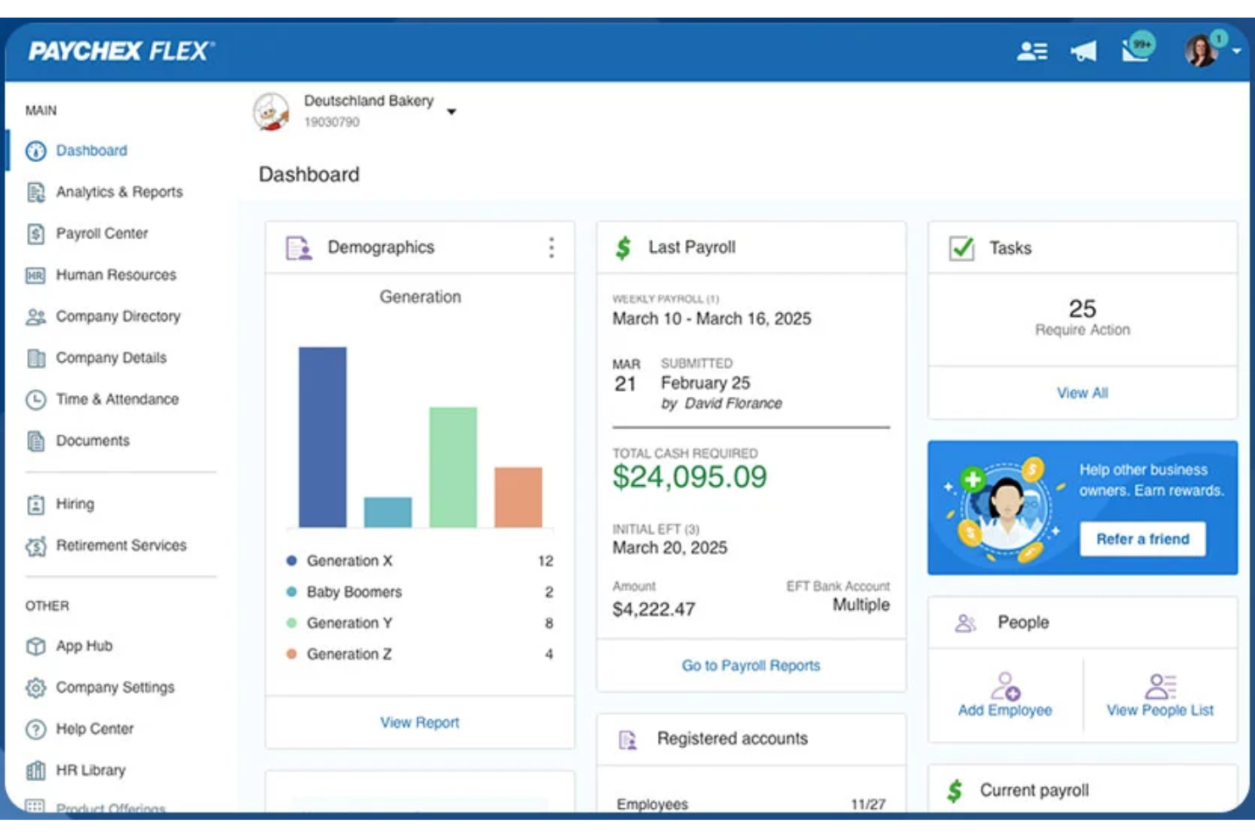Open Company Settings
This screenshot has width=1255, height=837.
click(x=115, y=687)
